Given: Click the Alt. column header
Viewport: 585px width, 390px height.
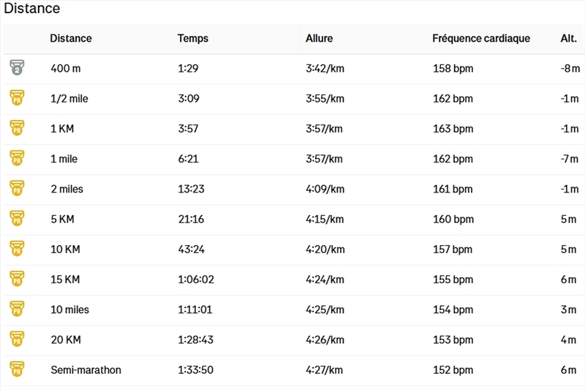Looking at the screenshot, I should (569, 39).
